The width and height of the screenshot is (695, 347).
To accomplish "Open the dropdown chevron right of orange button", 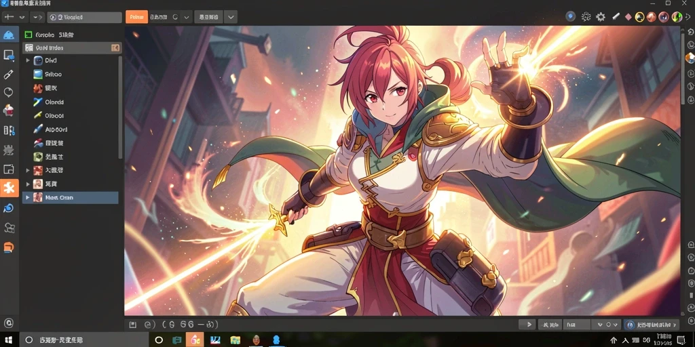I will pyautogui.click(x=187, y=17).
